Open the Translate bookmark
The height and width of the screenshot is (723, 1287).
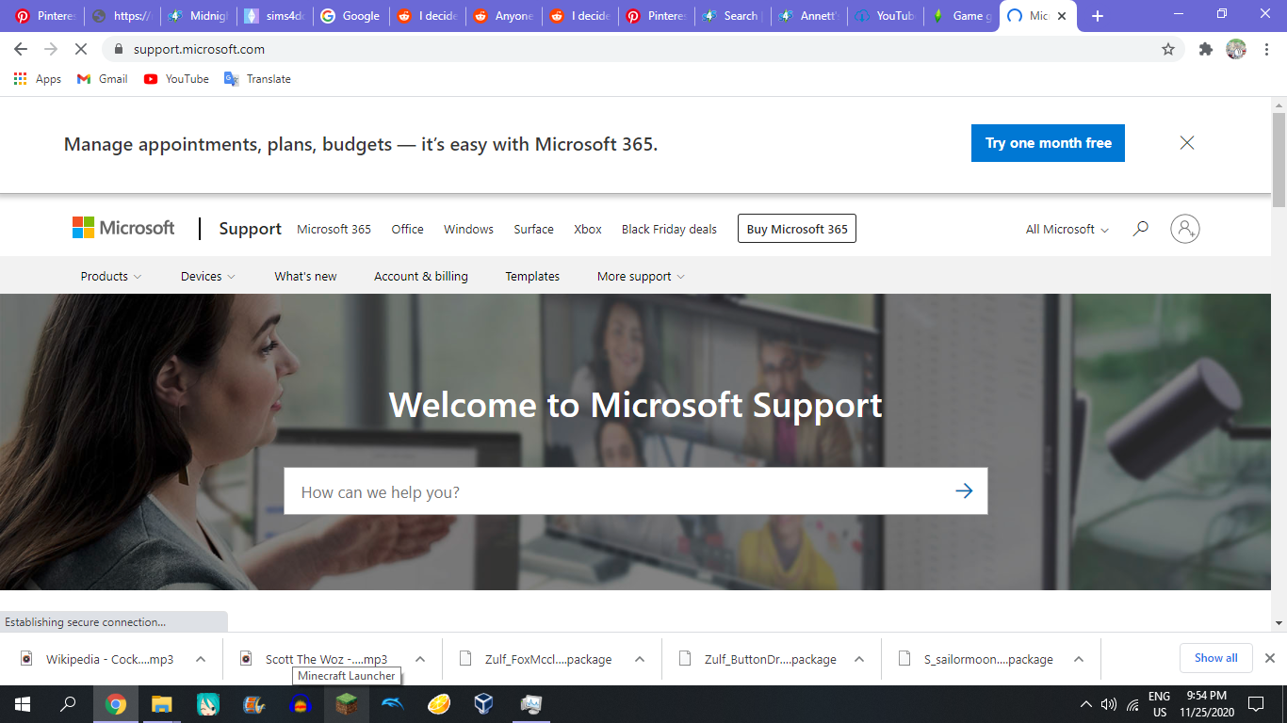257,79
